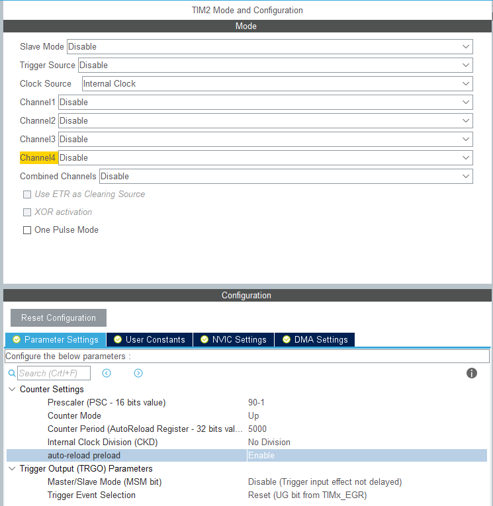Screen dimensions: 493x506
Task: Enable One Pulse Mode checkbox
Action: point(27,230)
